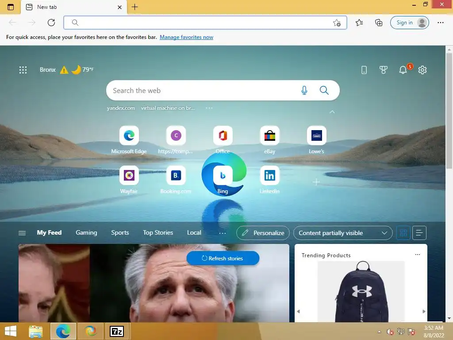Open Microsoft Rewards trophy icon

click(x=384, y=70)
